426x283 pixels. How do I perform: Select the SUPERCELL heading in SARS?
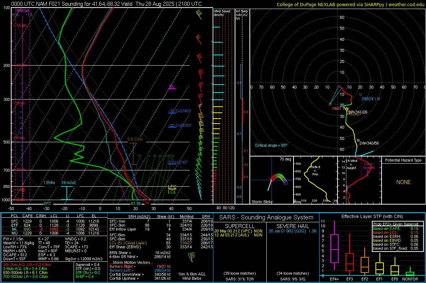point(240,226)
